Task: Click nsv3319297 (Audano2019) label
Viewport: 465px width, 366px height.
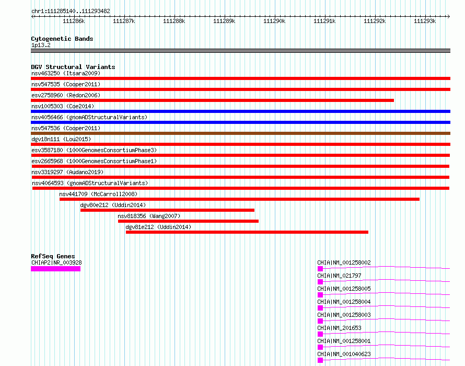Action: (67, 172)
